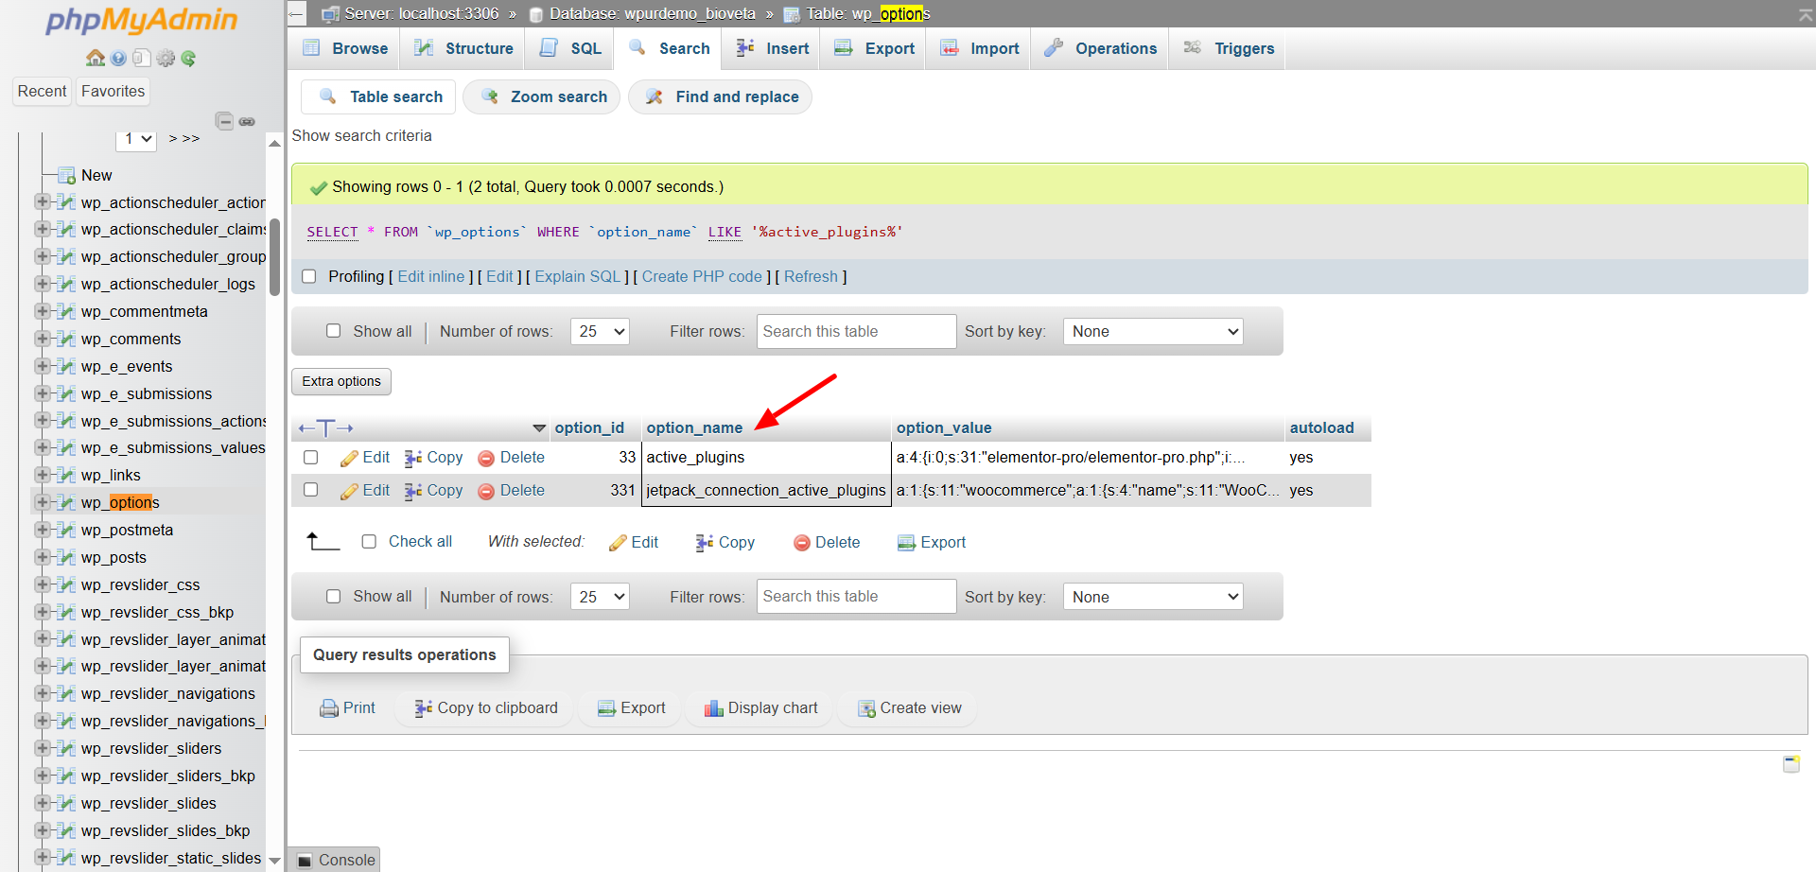Image resolution: width=1816 pixels, height=872 pixels.
Task: Click collapse page header arrow icon
Action: (x=1805, y=14)
